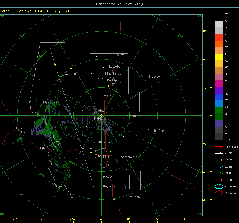Click the indigo 10-0 dBZ color swatch

[219, 124]
